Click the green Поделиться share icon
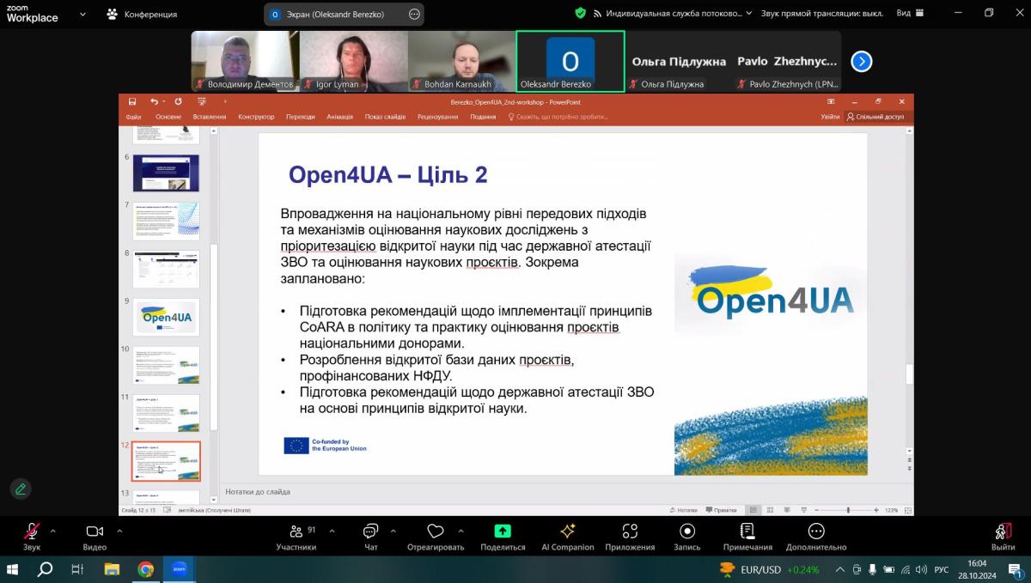This screenshot has height=583, width=1031. pyautogui.click(x=503, y=531)
